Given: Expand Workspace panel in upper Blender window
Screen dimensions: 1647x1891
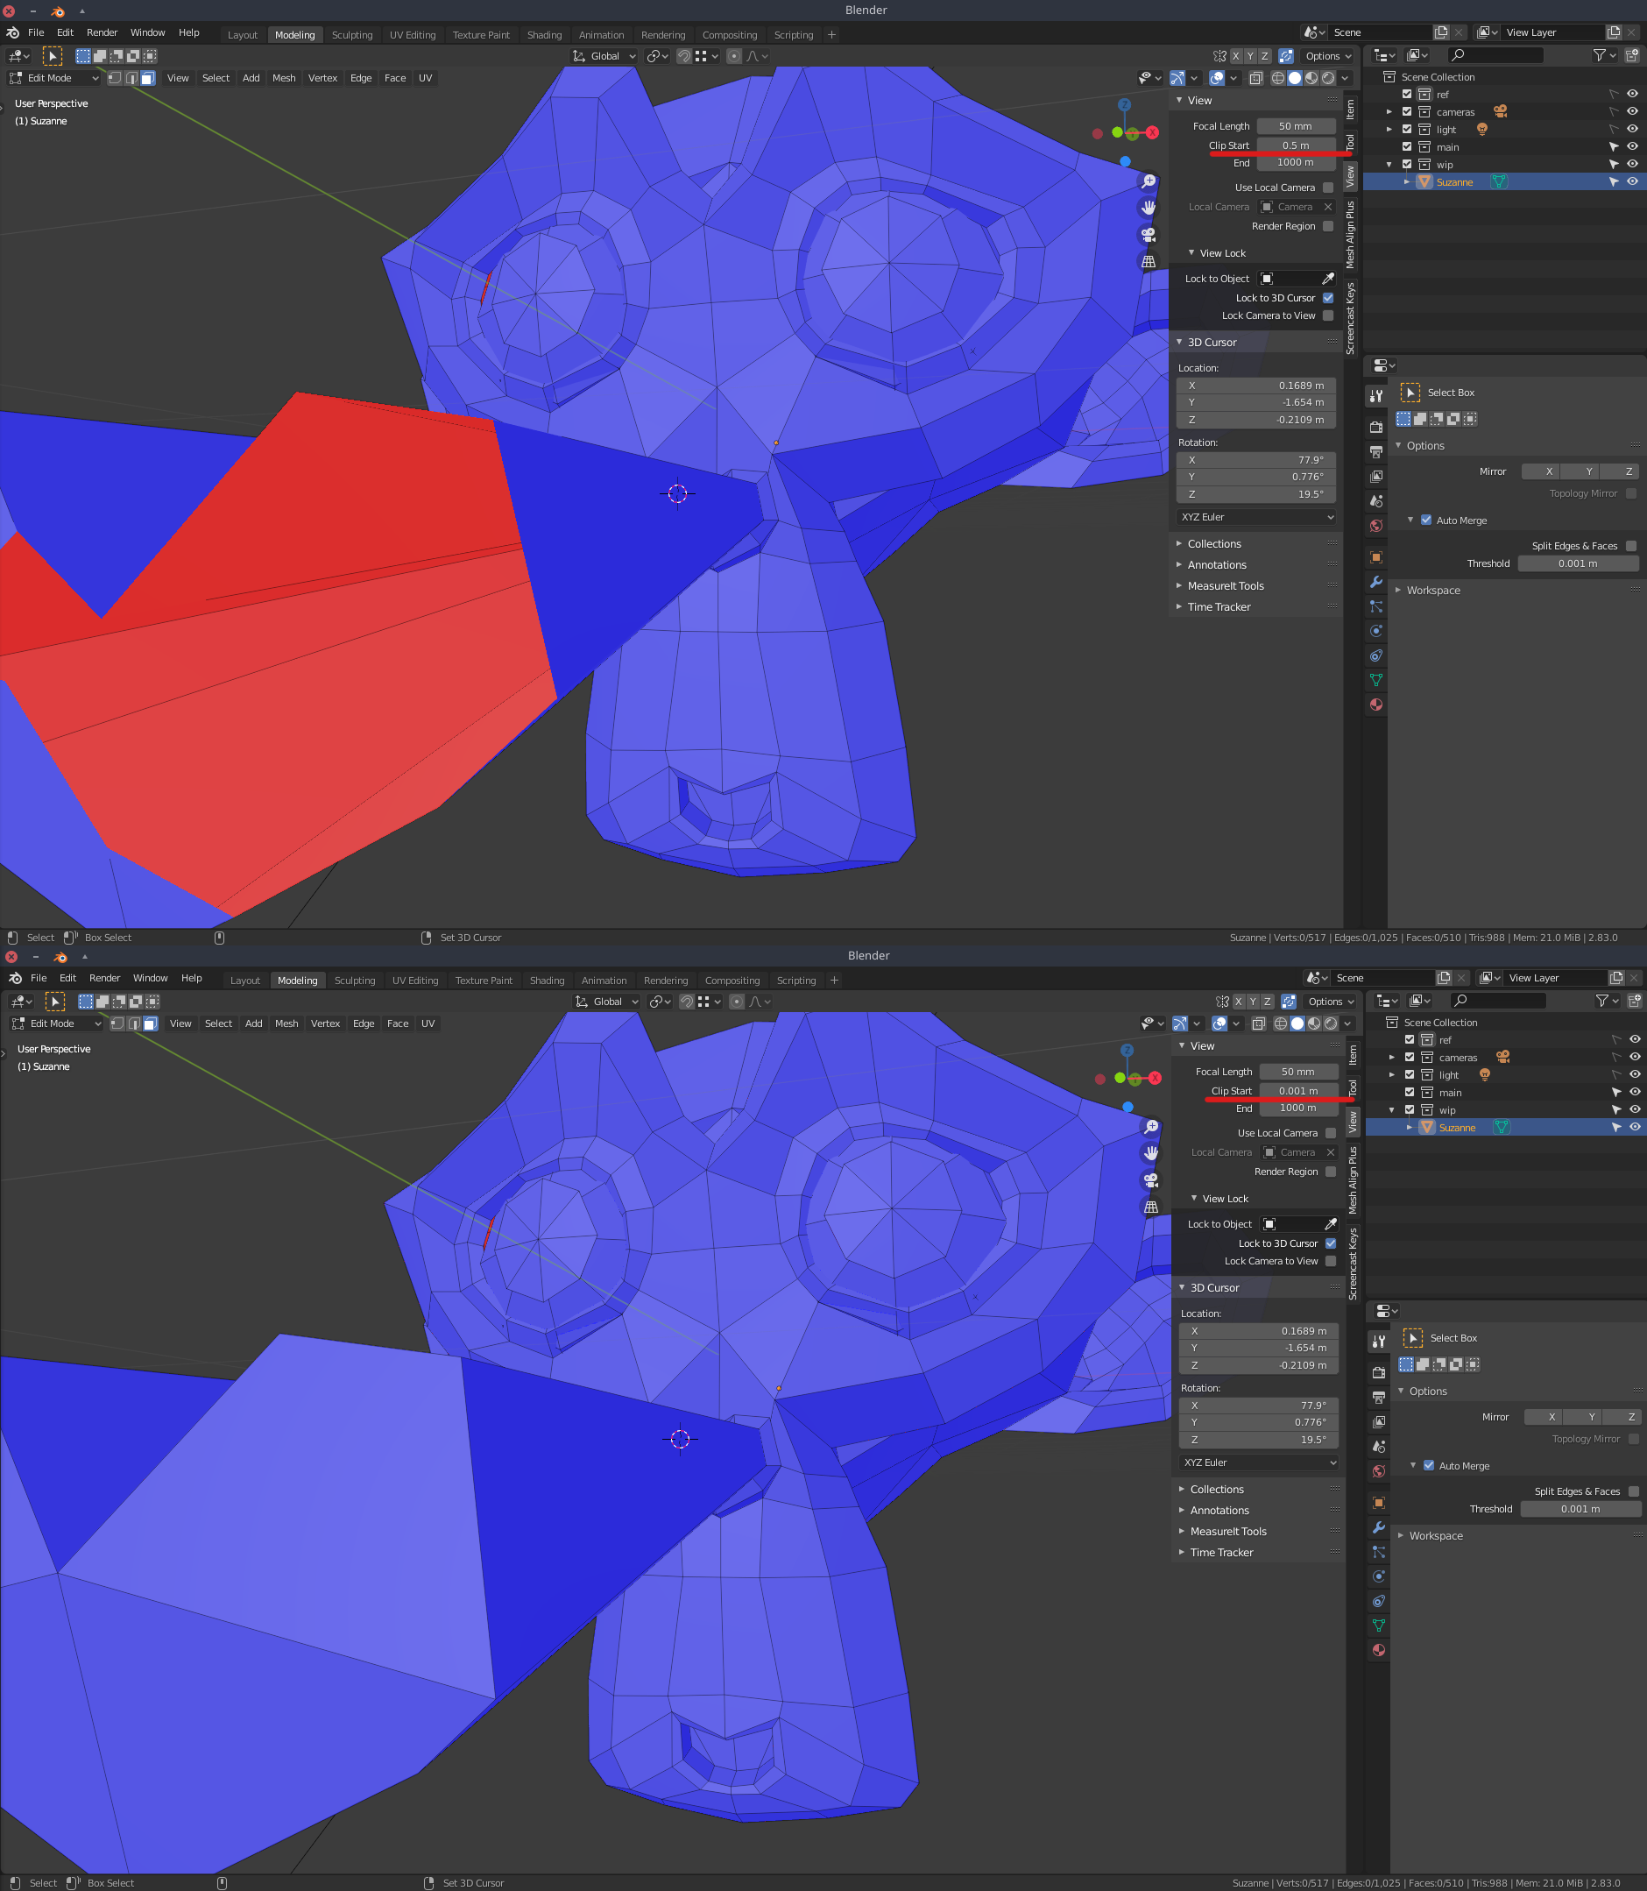Looking at the screenshot, I should 1432,591.
